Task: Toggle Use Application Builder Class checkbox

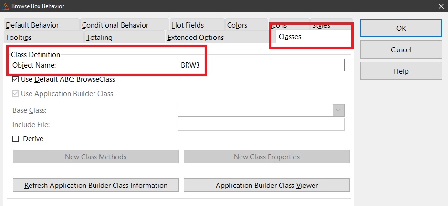Action: click(x=16, y=94)
